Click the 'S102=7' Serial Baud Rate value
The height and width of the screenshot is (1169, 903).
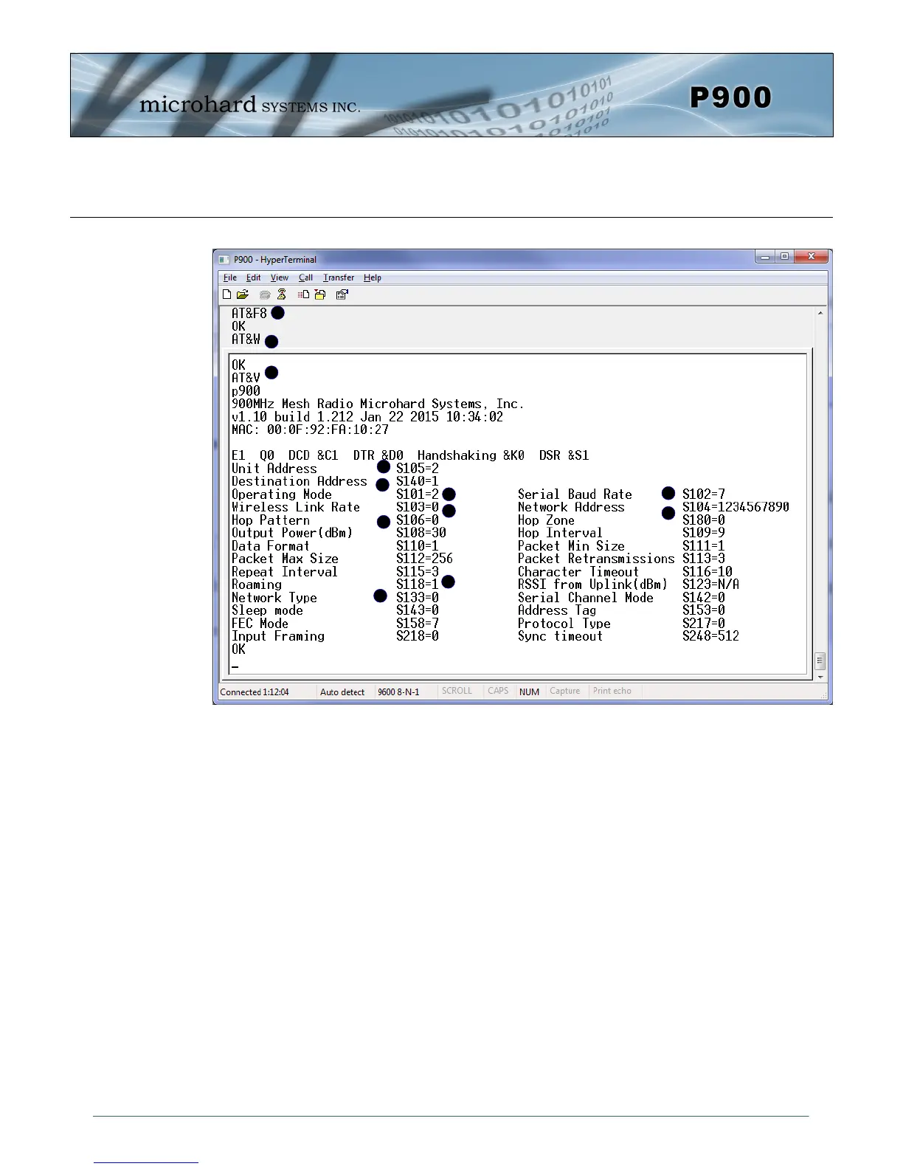pos(704,494)
